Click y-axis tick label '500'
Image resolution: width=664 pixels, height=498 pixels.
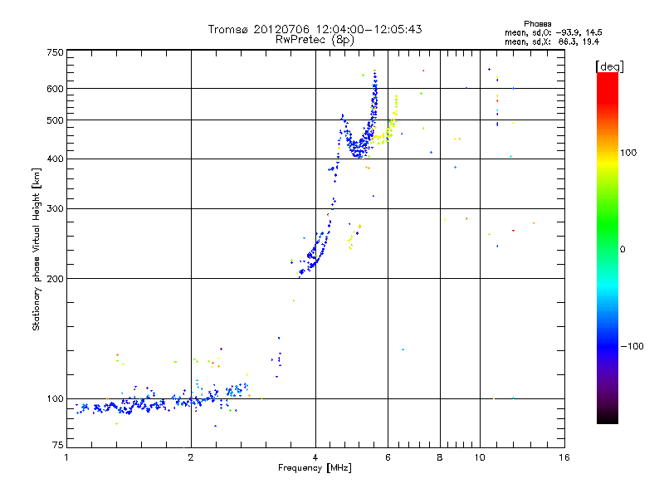click(55, 120)
